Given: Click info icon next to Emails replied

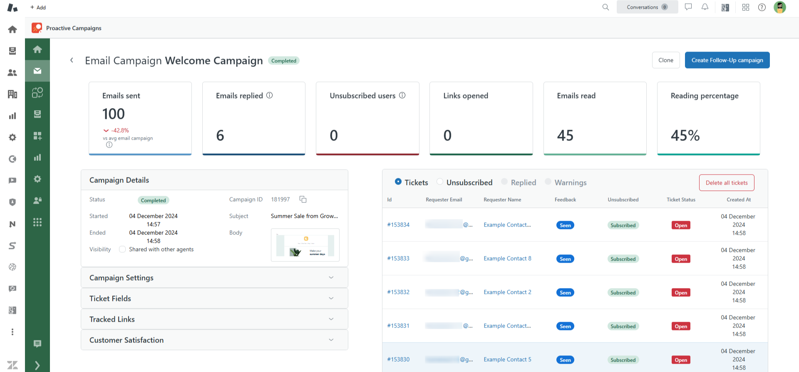Looking at the screenshot, I should pos(270,95).
